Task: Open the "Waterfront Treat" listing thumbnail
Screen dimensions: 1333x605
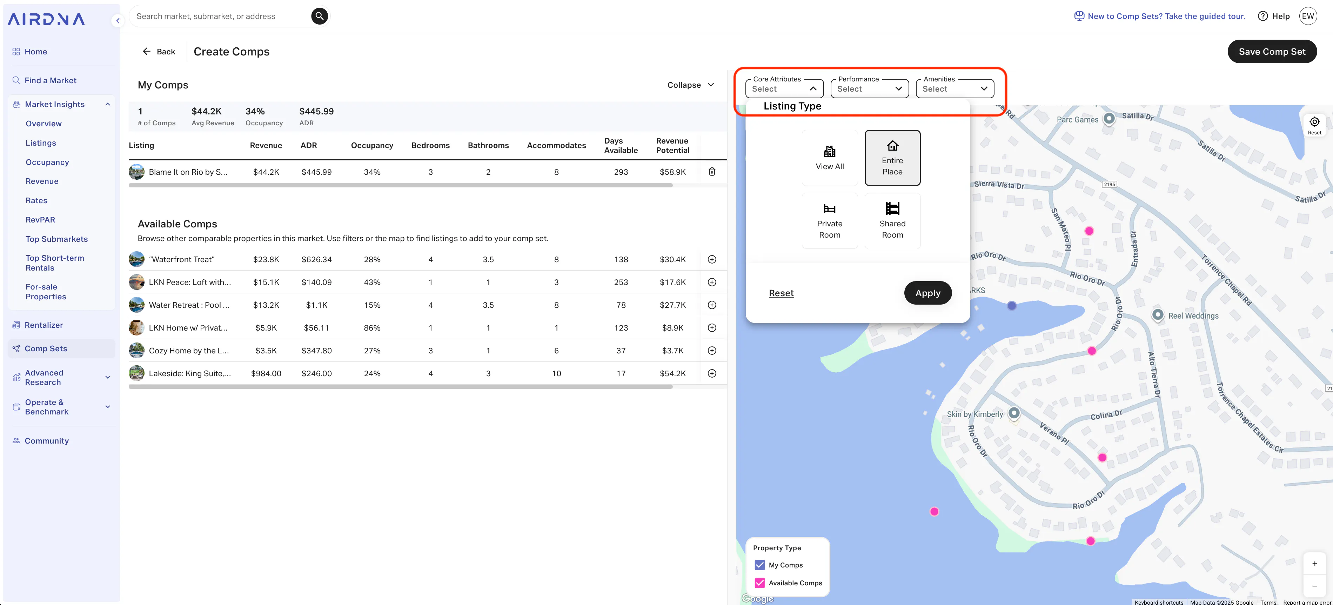Action: (x=136, y=259)
